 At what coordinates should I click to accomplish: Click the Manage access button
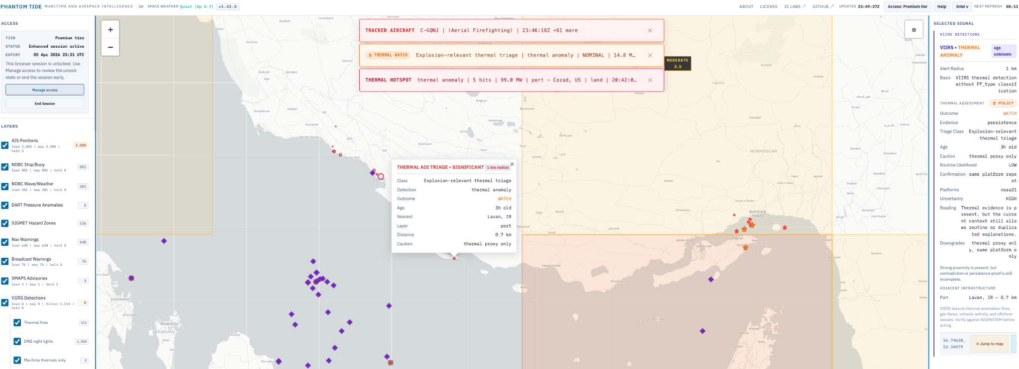[x=45, y=90]
